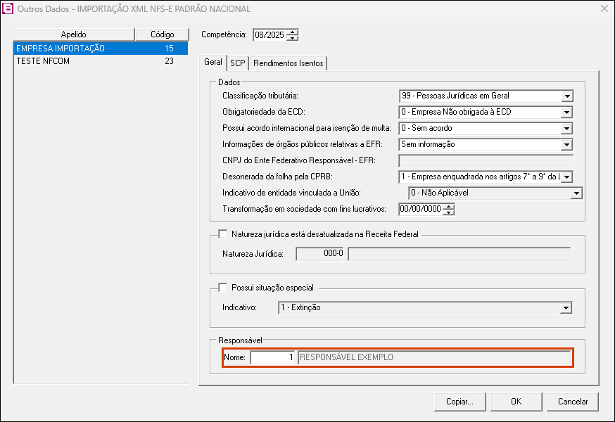Increase Competência with the up arrow
The image size is (615, 422).
coord(292,32)
